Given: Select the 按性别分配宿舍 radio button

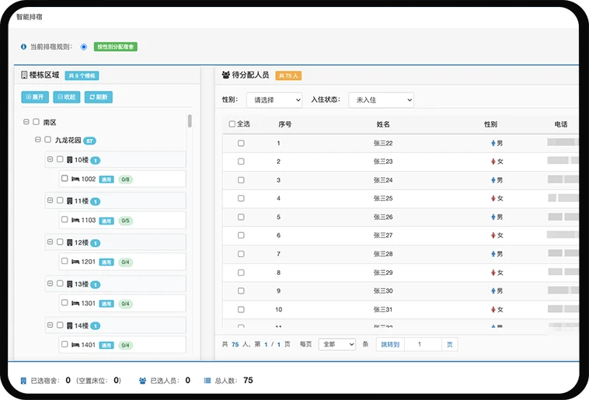Looking at the screenshot, I should (x=84, y=47).
